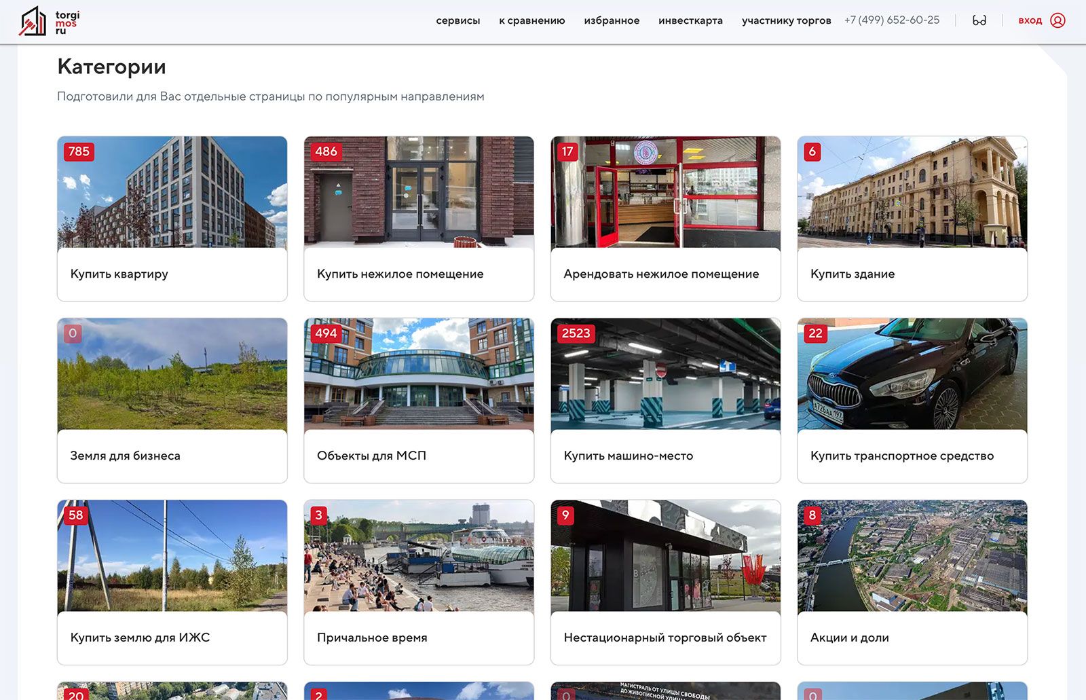Open к сравнению page

532,20
